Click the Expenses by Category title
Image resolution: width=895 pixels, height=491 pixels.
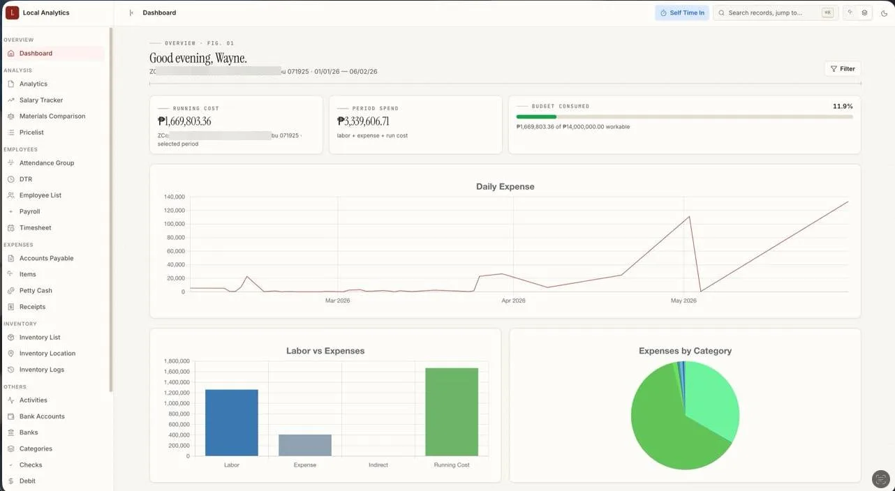click(x=686, y=351)
